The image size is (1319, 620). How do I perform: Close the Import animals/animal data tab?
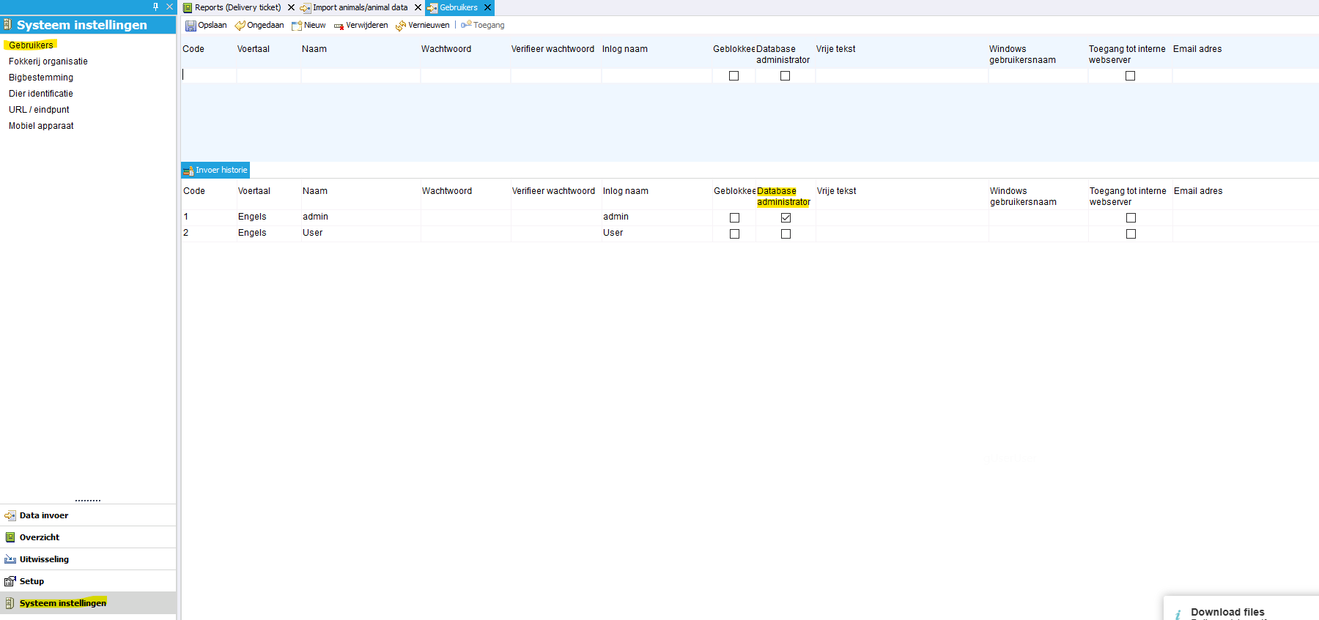click(x=418, y=7)
